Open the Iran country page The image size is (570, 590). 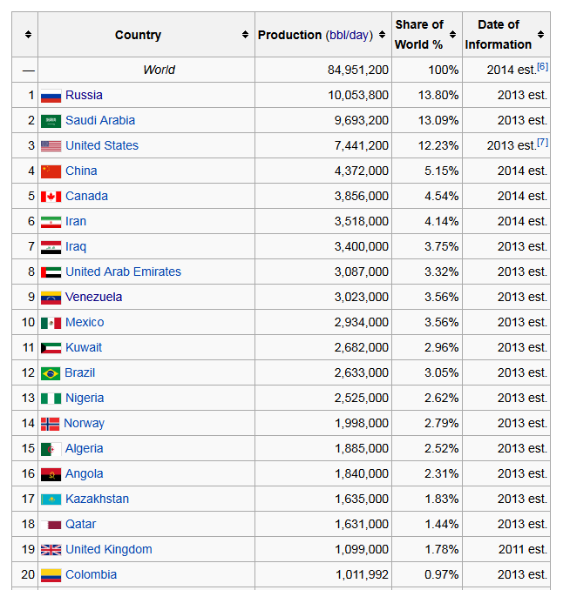[76, 222]
